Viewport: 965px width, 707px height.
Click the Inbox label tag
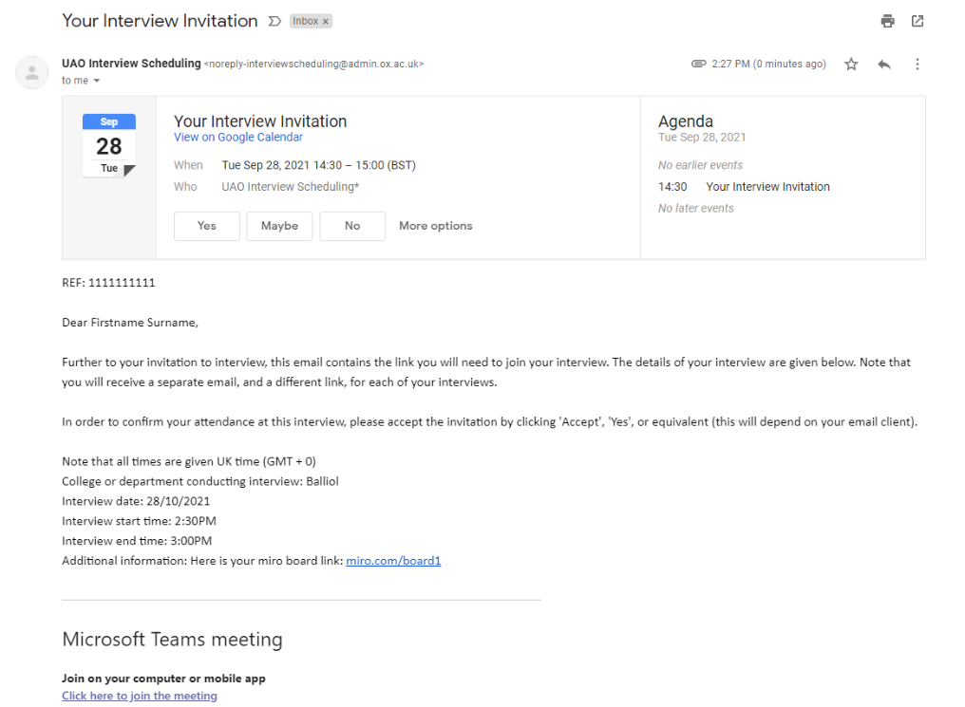[x=305, y=22]
